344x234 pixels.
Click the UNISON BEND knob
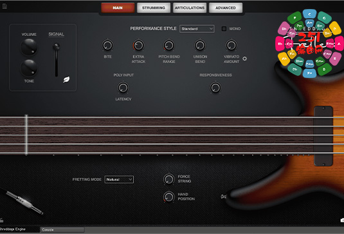200,45
